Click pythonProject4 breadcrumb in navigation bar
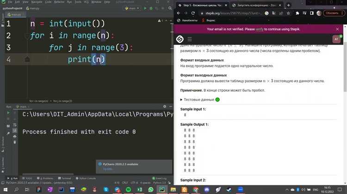Image resolution: width=347 pixels, height=194 pixels. pos(12,8)
